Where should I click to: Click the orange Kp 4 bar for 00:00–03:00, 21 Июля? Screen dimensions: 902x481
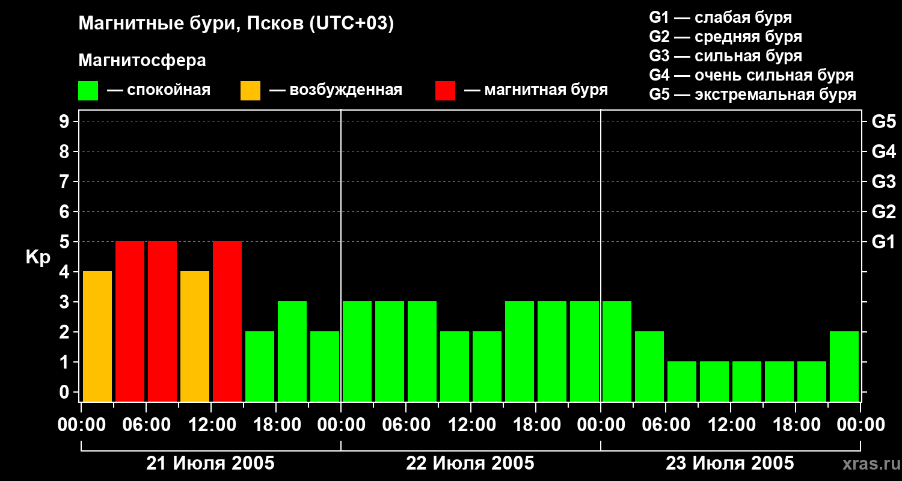tap(97, 336)
